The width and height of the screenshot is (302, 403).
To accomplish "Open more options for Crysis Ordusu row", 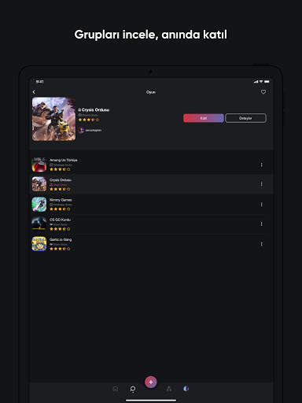I will coord(261,184).
